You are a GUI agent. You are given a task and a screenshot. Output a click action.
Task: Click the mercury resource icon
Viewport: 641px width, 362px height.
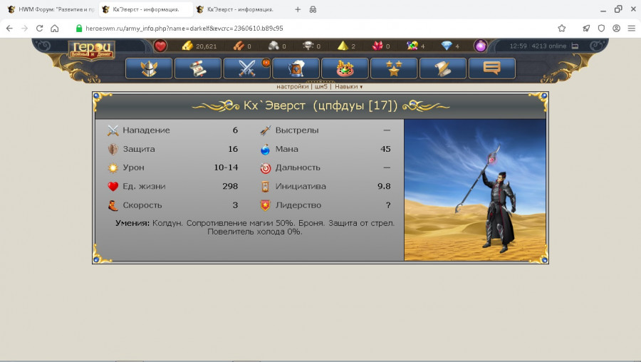point(308,46)
